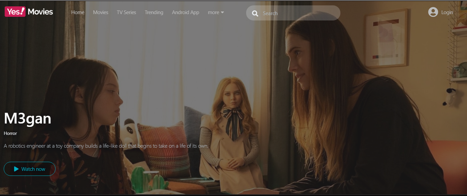This screenshot has height=196, width=467.
Task: Open the Android App link
Action: pyautogui.click(x=186, y=12)
